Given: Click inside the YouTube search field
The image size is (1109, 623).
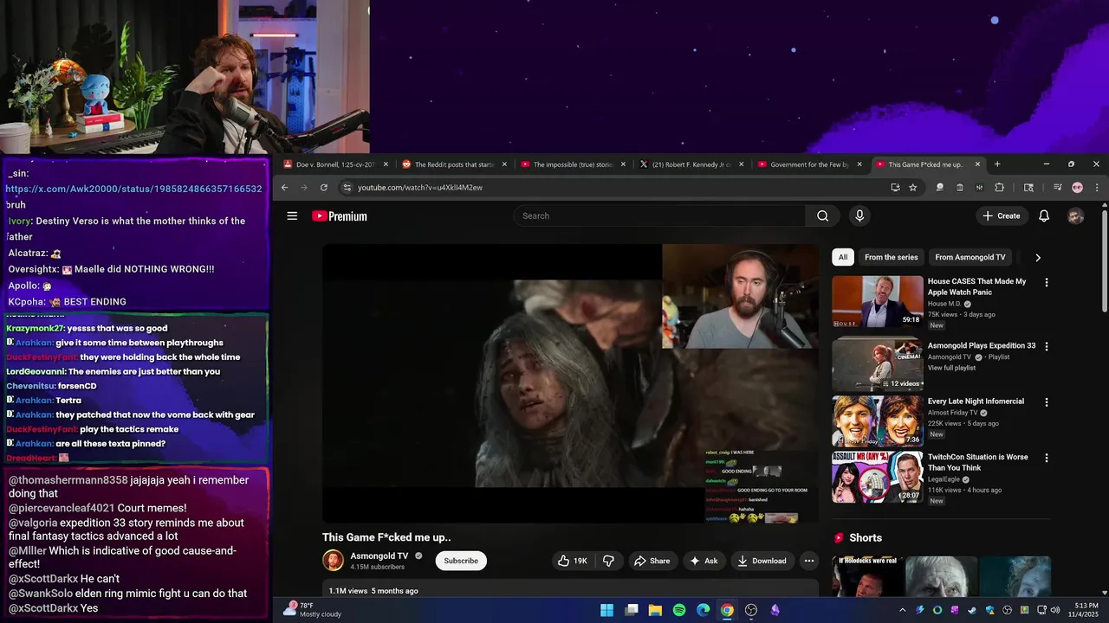Looking at the screenshot, I should click(659, 216).
